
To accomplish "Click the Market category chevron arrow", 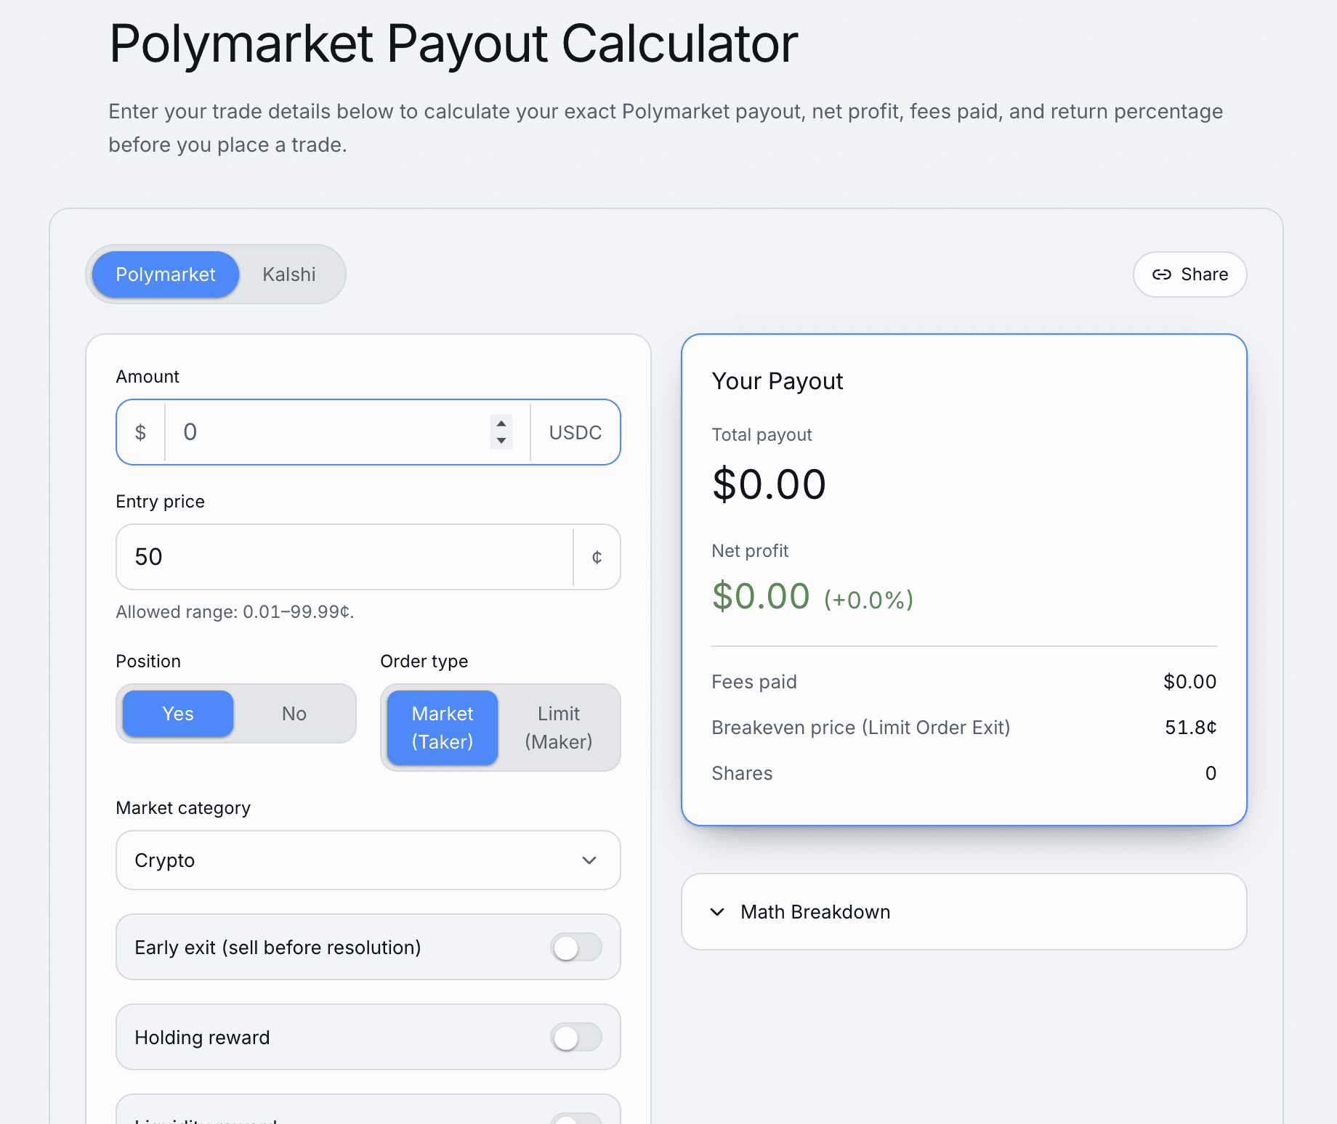I will 589,860.
